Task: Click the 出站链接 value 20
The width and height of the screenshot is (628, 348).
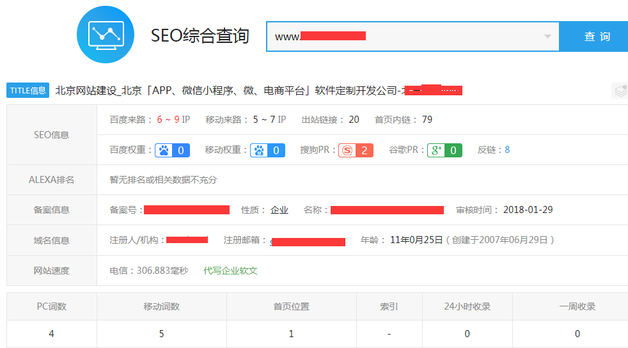Action: tap(354, 120)
